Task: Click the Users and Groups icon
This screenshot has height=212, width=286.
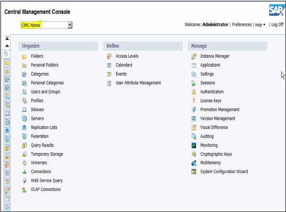Action: coord(24,92)
